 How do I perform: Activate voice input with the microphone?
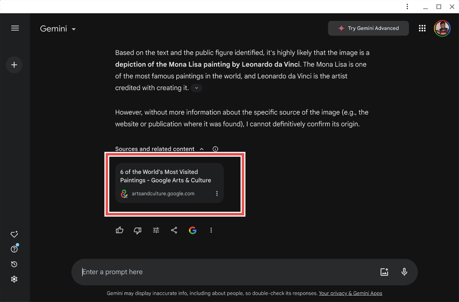pos(404,272)
